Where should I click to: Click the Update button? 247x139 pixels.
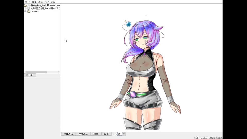pos(30,75)
